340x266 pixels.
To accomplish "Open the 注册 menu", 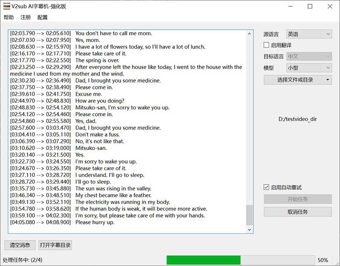I will coord(25,17).
